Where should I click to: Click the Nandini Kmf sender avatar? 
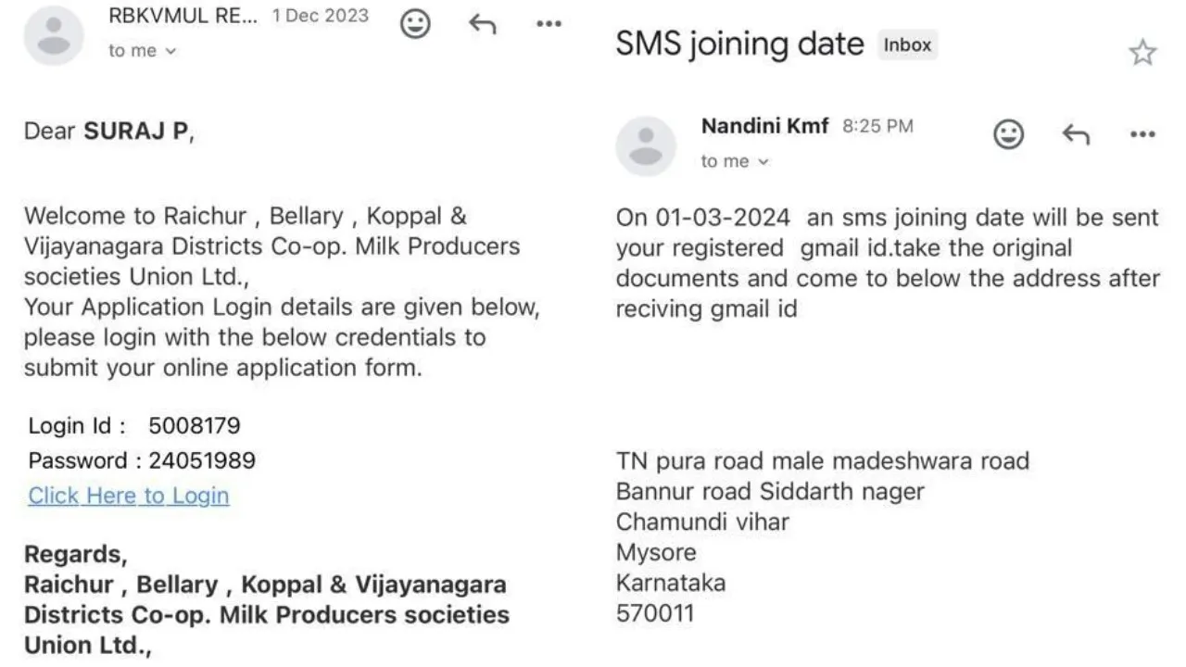pyautogui.click(x=646, y=145)
